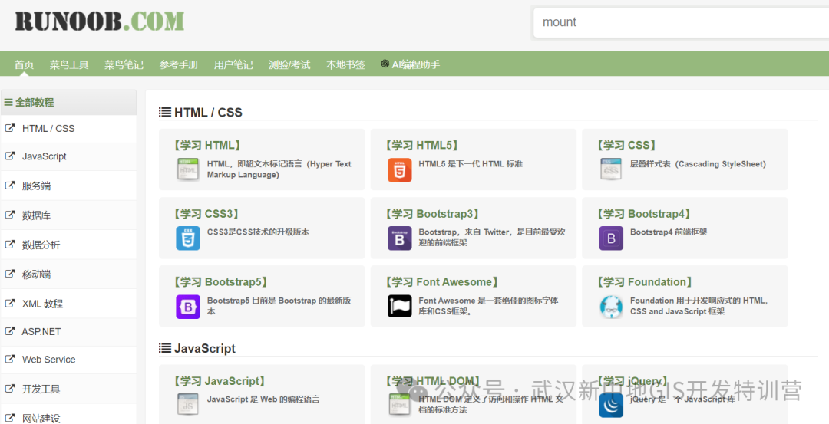Viewport: 829px width, 424px height.
Task: Open 开发工具 sidebar category
Action: click(x=68, y=389)
